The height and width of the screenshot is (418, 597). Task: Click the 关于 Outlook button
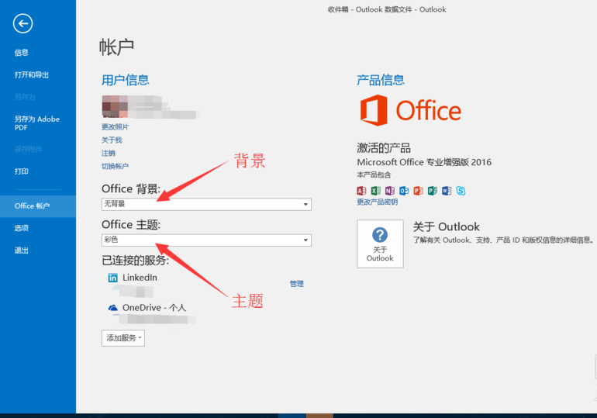(380, 244)
